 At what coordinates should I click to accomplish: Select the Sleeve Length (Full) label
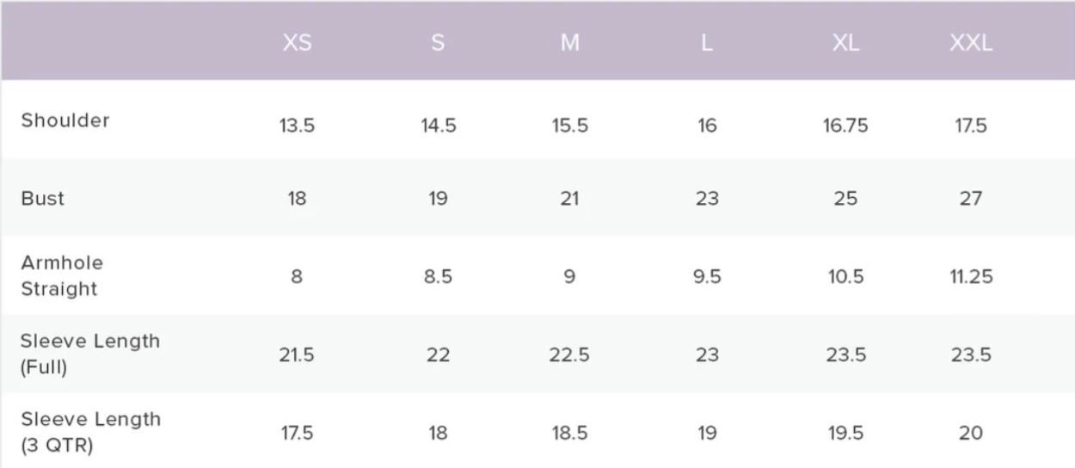pyautogui.click(x=90, y=354)
